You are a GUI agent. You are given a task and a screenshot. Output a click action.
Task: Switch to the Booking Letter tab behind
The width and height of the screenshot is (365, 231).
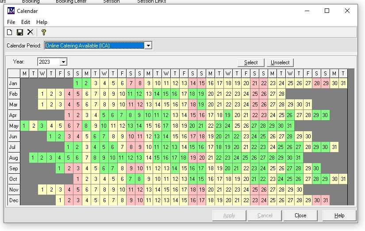click(71, 1)
